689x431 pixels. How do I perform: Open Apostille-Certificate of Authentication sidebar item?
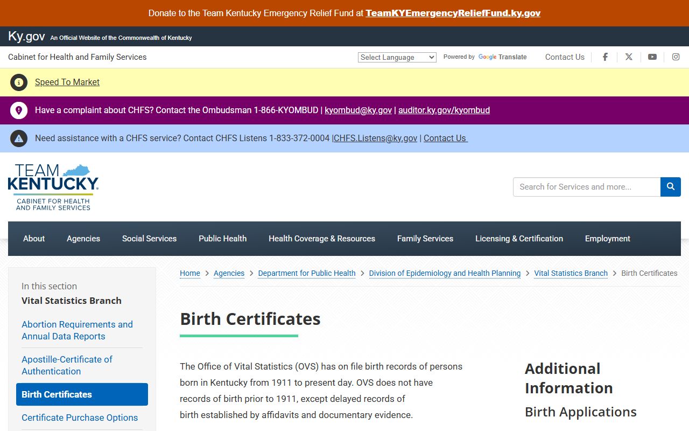pyautogui.click(x=67, y=365)
